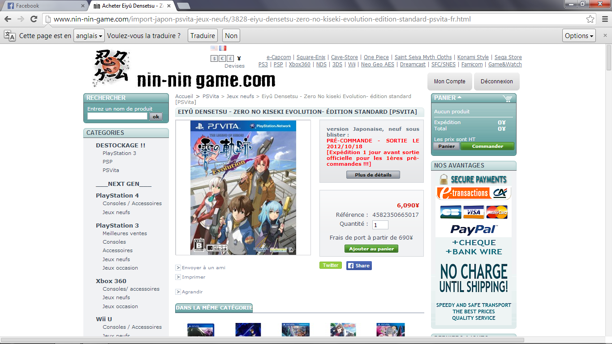
Task: Click the MasterCard logo
Action: (x=497, y=212)
